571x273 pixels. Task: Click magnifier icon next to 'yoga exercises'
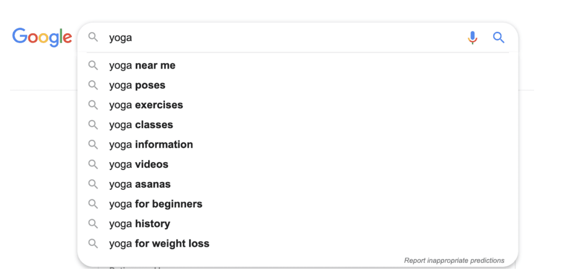(x=93, y=105)
